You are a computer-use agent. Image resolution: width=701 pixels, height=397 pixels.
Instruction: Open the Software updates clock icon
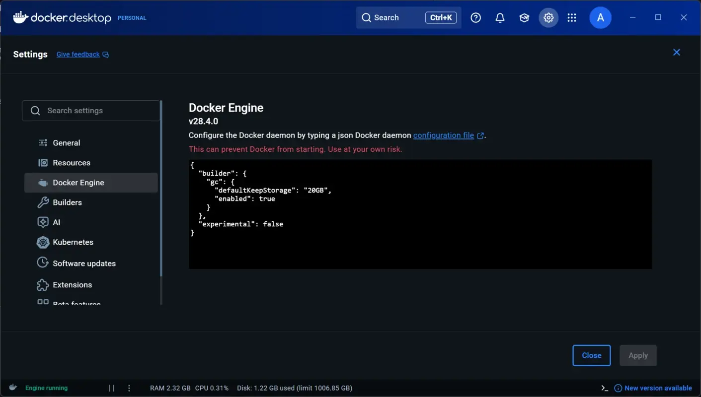43,263
